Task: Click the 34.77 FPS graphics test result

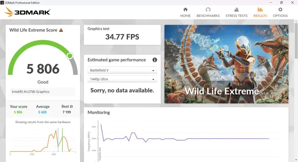Action: [x=122, y=37]
